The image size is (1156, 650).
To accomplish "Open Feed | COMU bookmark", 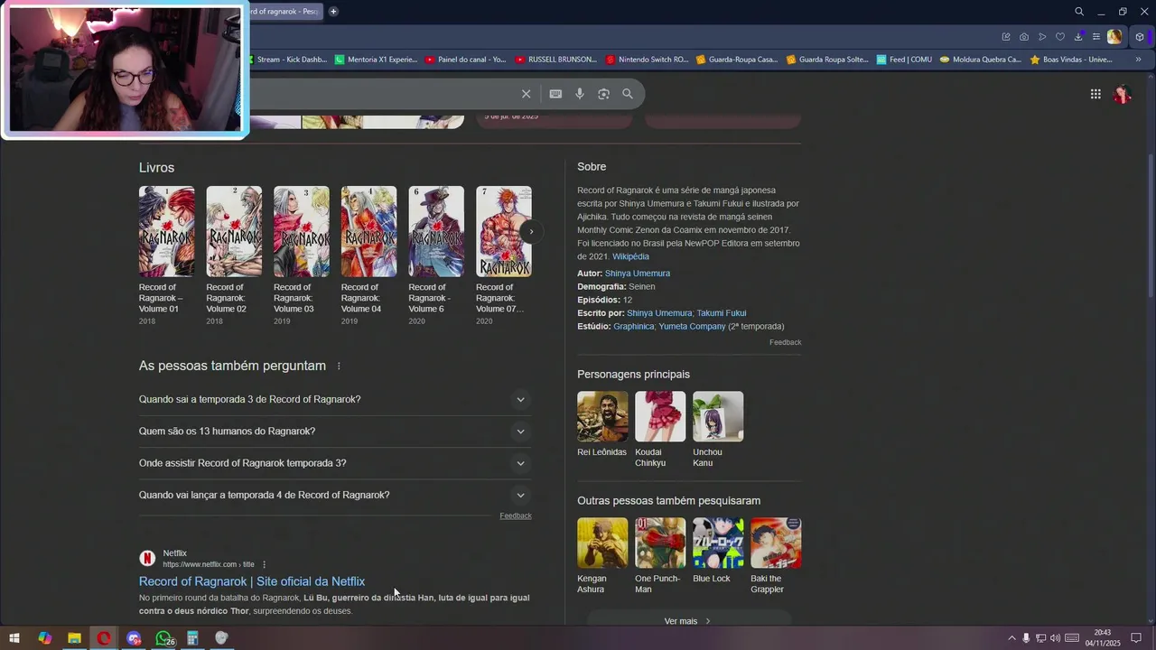I will [904, 60].
